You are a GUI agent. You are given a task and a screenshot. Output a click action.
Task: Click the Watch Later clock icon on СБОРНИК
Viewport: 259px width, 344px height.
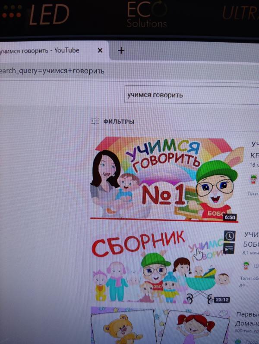point(230,236)
